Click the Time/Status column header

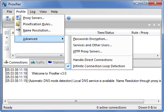tap(113, 33)
